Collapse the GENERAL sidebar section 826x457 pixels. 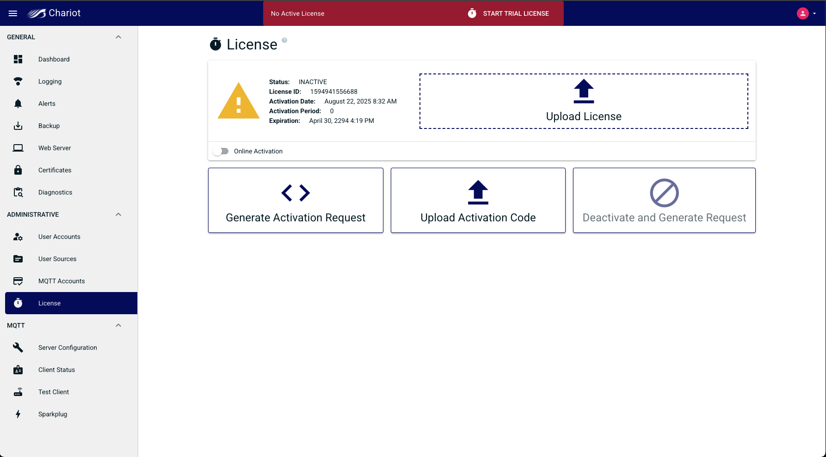tap(118, 37)
